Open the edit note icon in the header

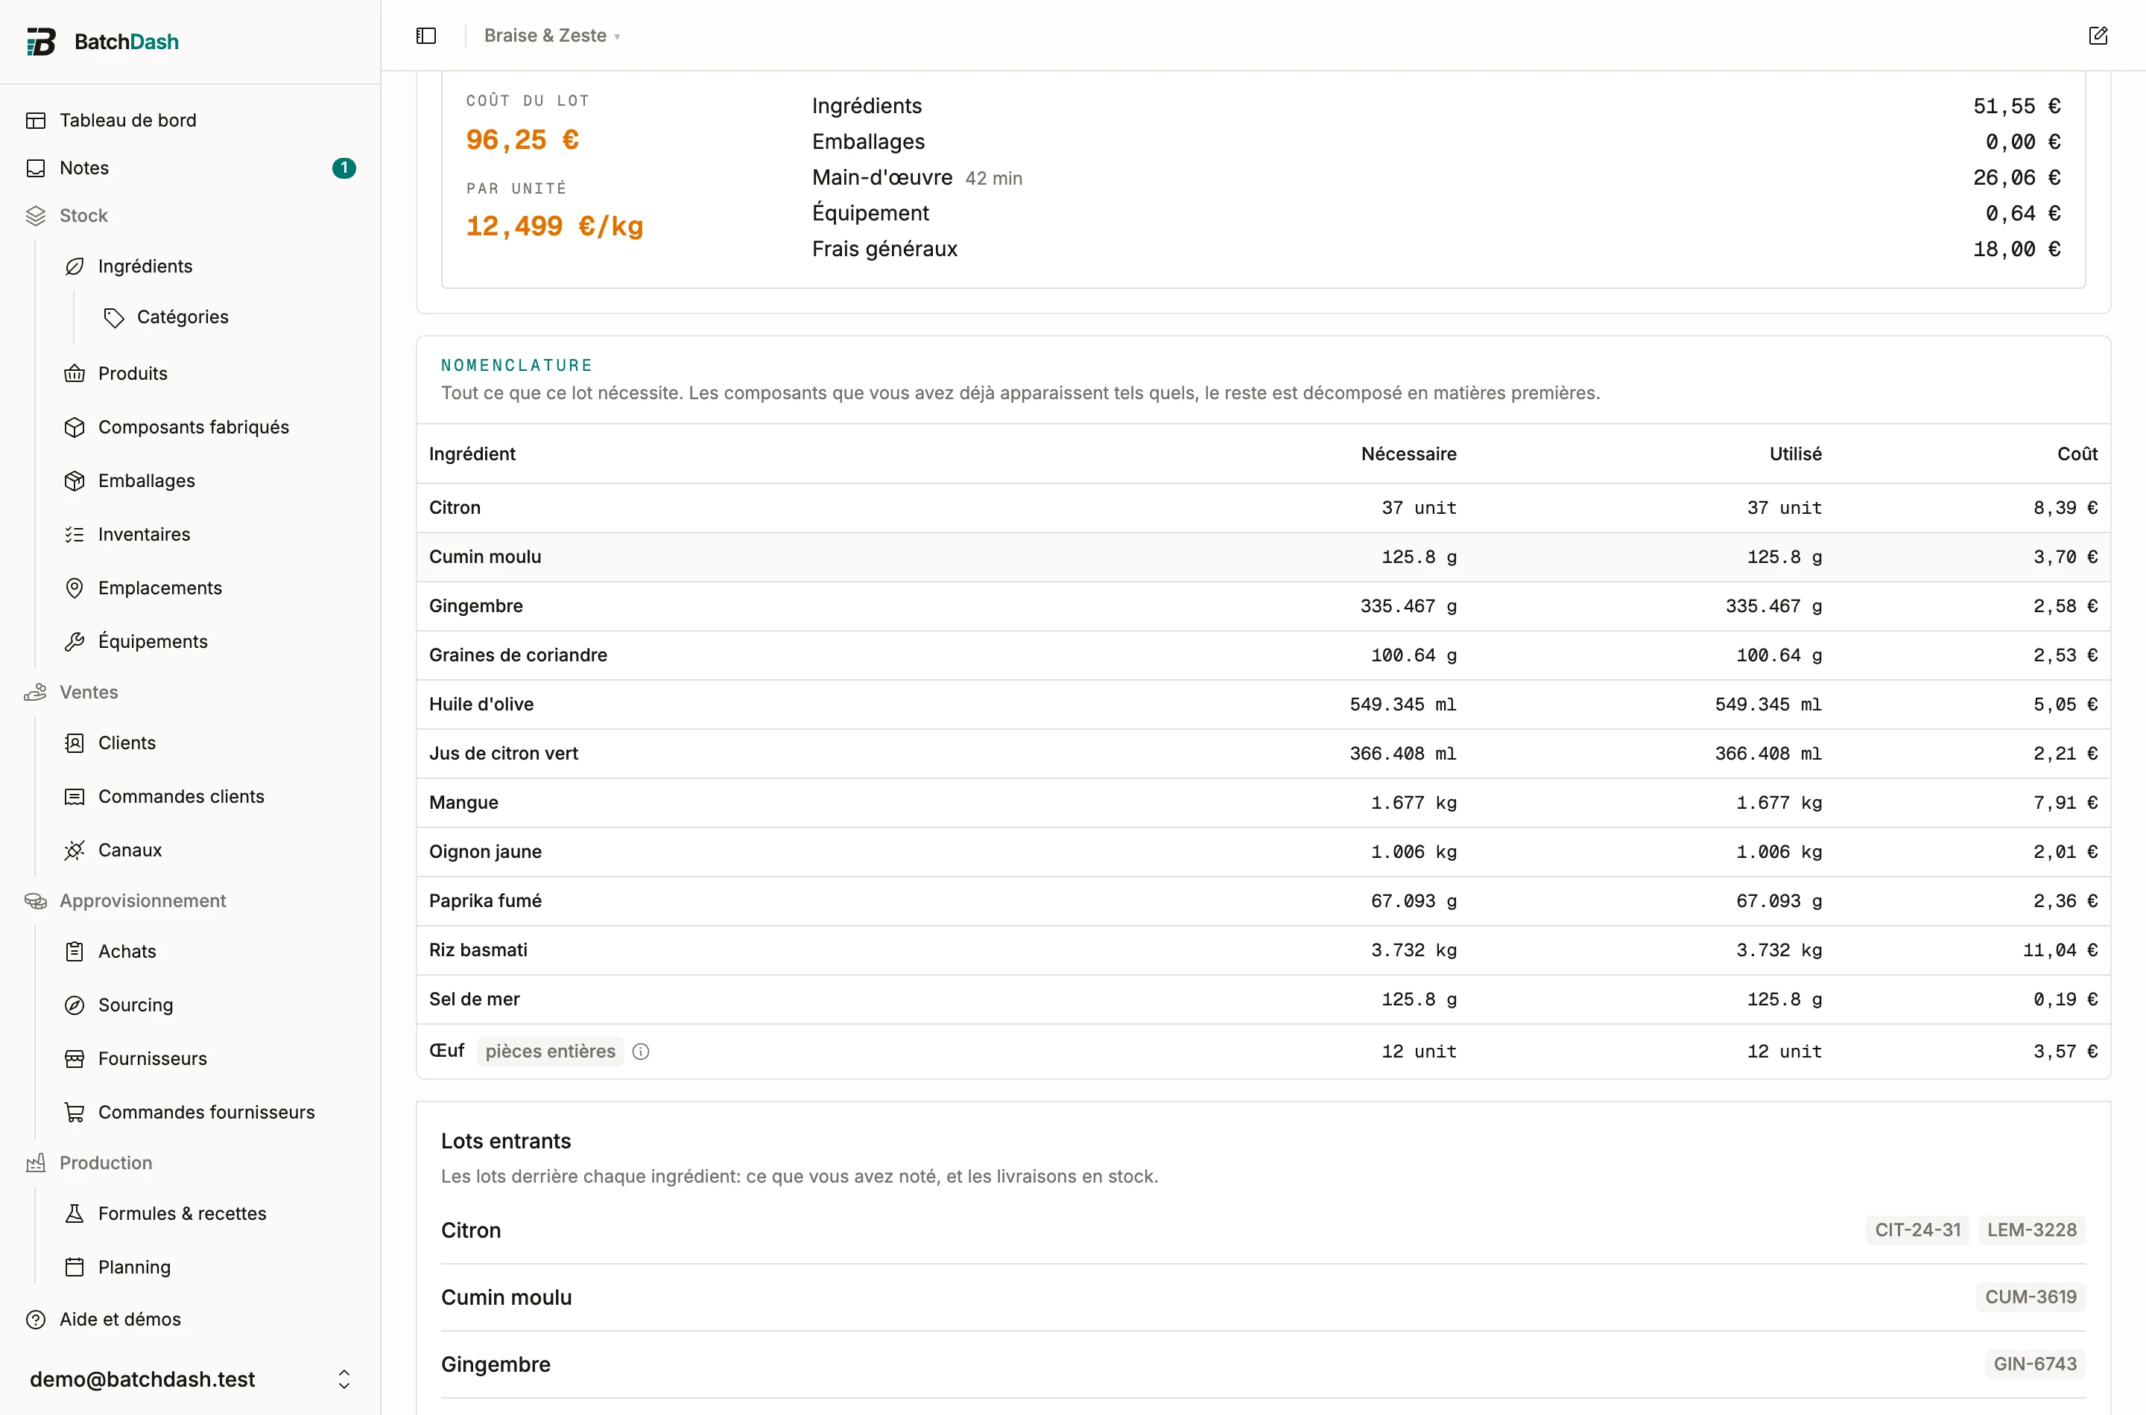pos(2098,36)
